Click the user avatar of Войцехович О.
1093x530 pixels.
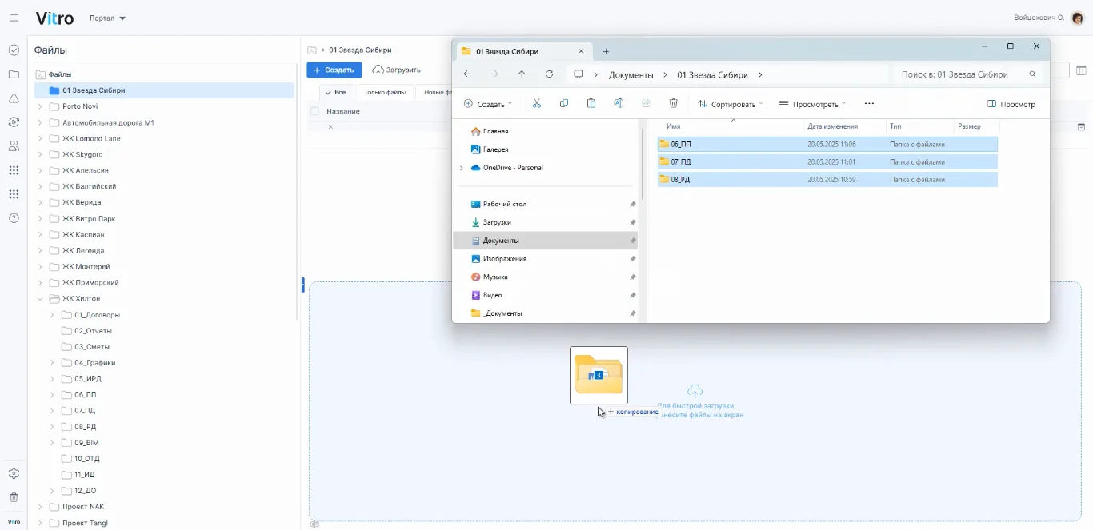[x=1077, y=18]
